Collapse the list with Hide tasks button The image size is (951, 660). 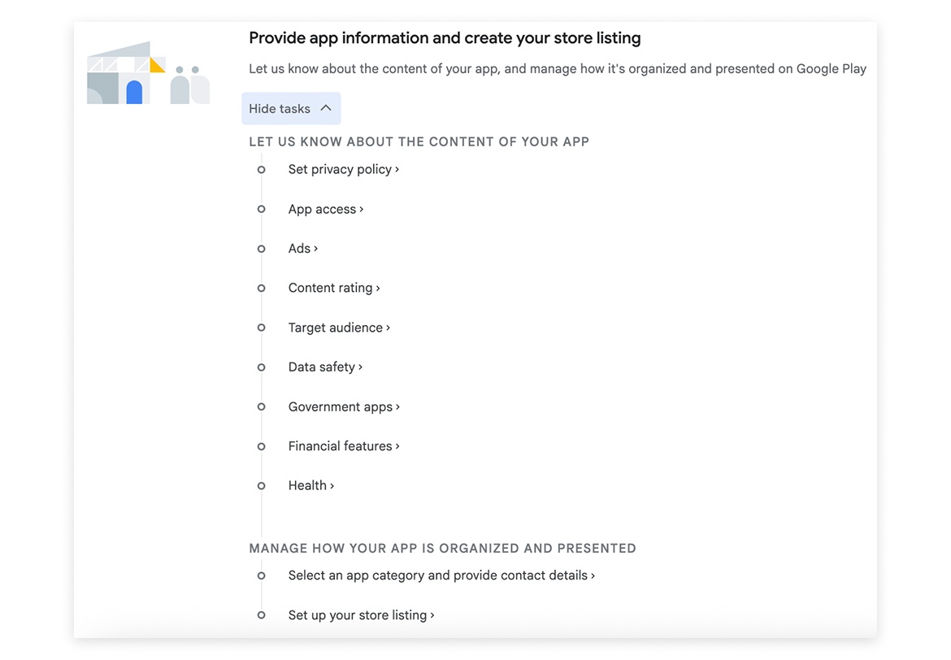pyautogui.click(x=290, y=109)
